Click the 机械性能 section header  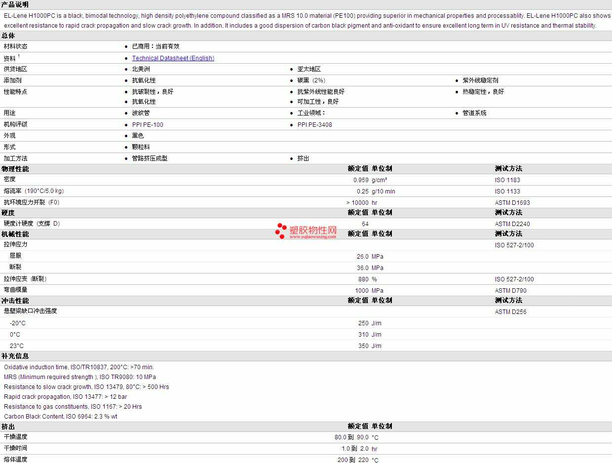15,234
